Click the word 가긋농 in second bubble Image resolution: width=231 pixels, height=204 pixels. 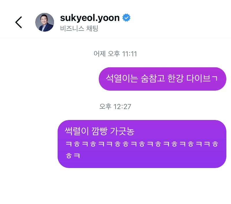(x=122, y=131)
